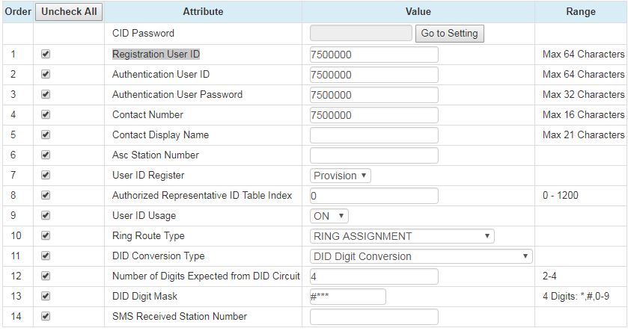Uncheck the DID Digit Mask checkbox
Viewport: 628px width, 331px height.
pyautogui.click(x=46, y=297)
